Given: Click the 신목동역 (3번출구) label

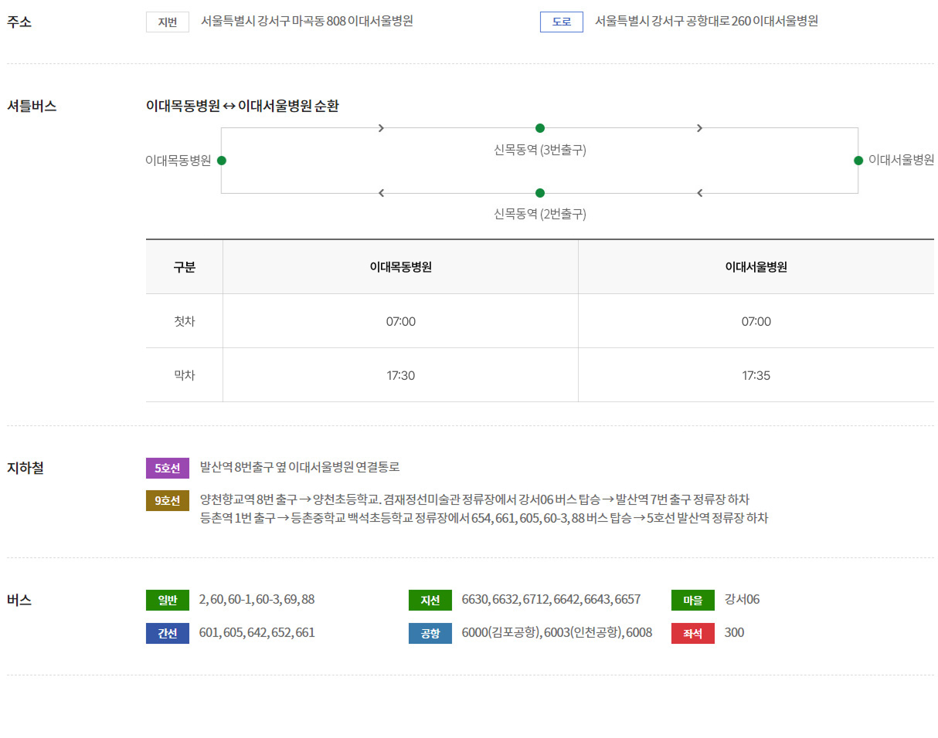Looking at the screenshot, I should [x=540, y=151].
